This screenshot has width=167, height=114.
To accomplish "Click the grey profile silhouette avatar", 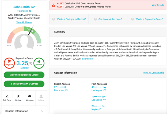I will coord(24,42).
